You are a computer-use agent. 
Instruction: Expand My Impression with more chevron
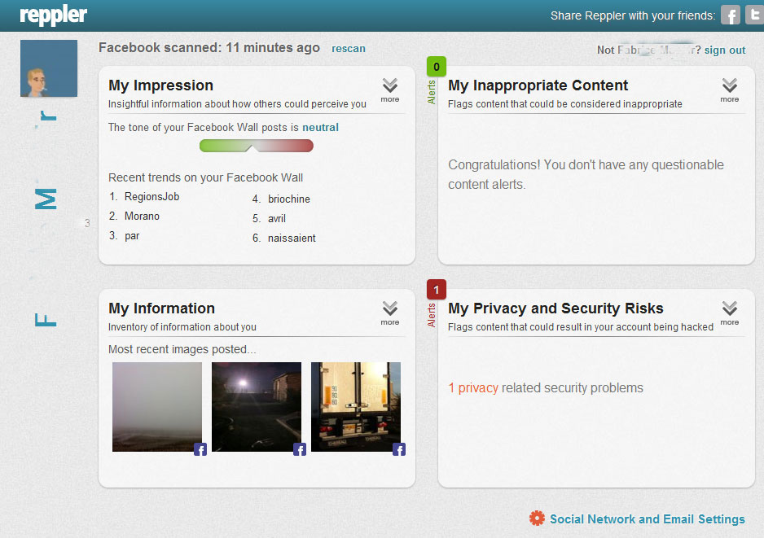pos(390,90)
